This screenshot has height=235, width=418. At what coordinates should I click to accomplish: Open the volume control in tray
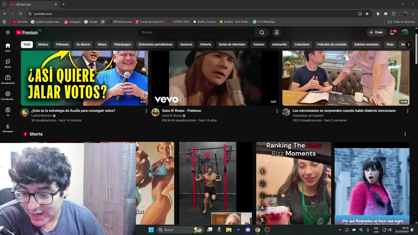coord(390,230)
